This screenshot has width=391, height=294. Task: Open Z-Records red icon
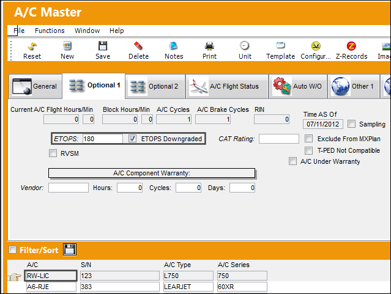coord(351,46)
